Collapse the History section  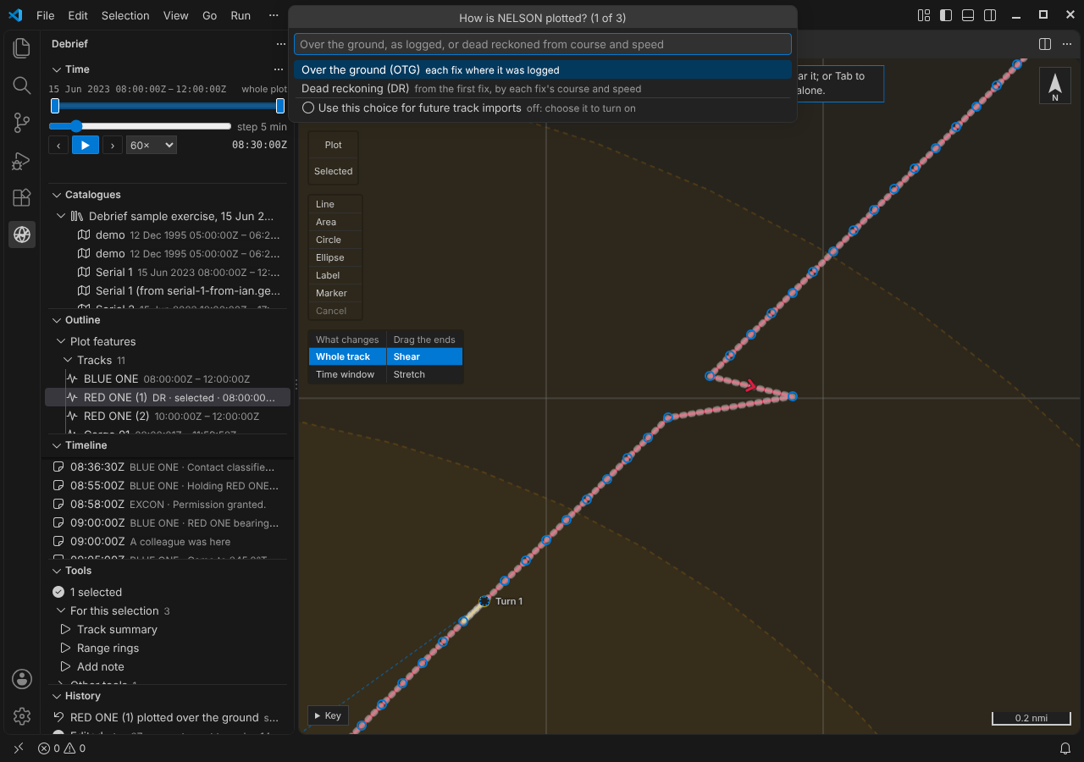(x=57, y=696)
